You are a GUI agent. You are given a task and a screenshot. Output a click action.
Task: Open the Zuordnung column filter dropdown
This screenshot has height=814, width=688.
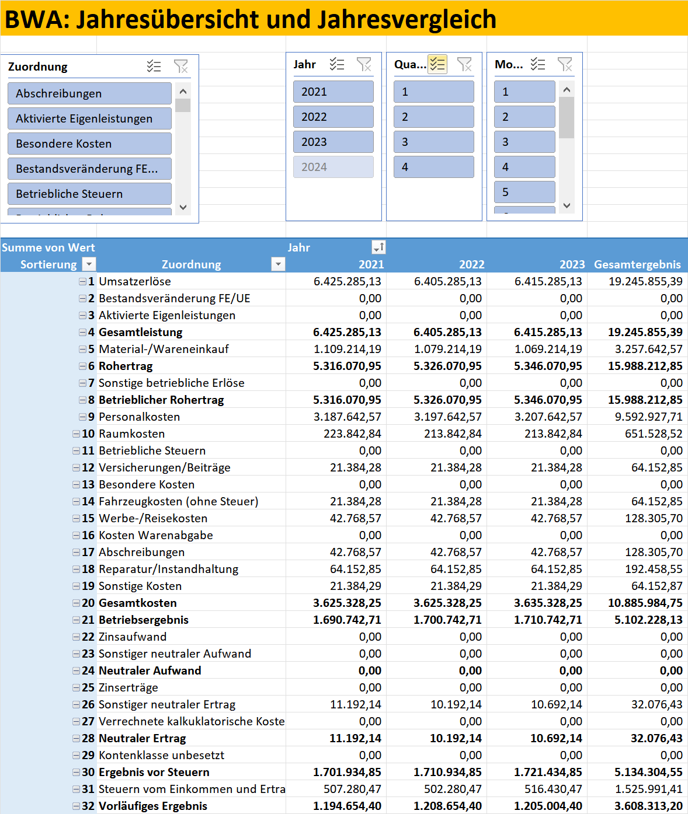(x=279, y=264)
